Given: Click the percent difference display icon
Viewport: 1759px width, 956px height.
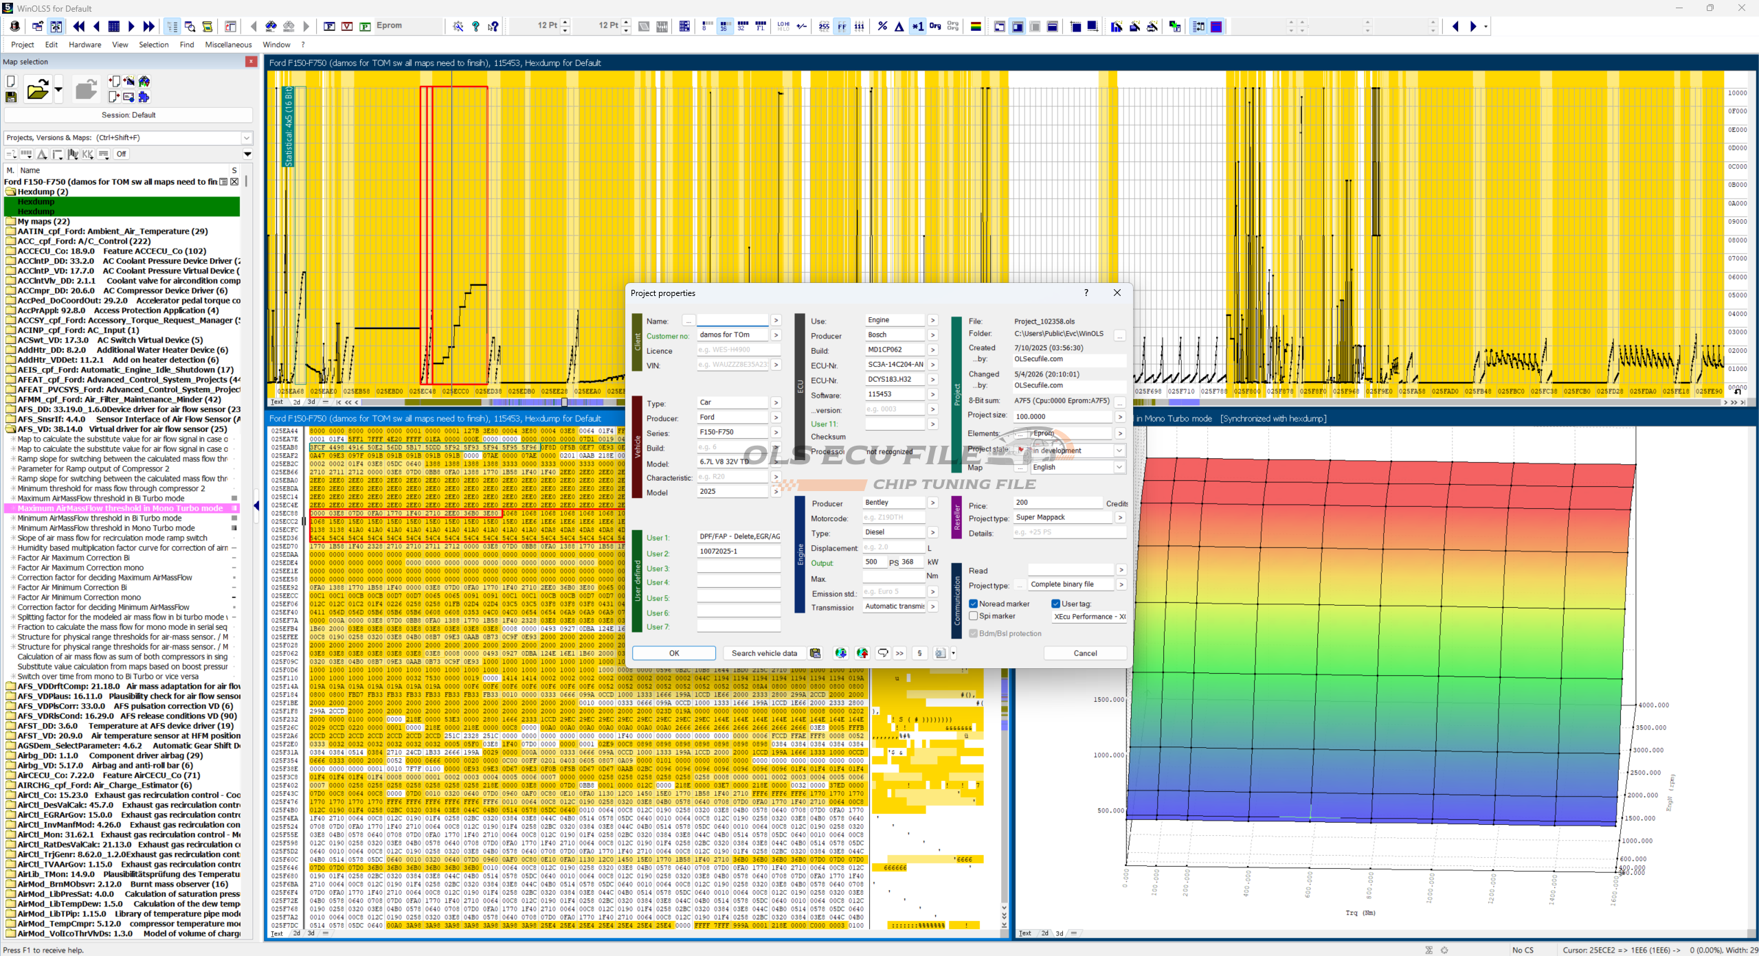Looking at the screenshot, I should click(882, 26).
